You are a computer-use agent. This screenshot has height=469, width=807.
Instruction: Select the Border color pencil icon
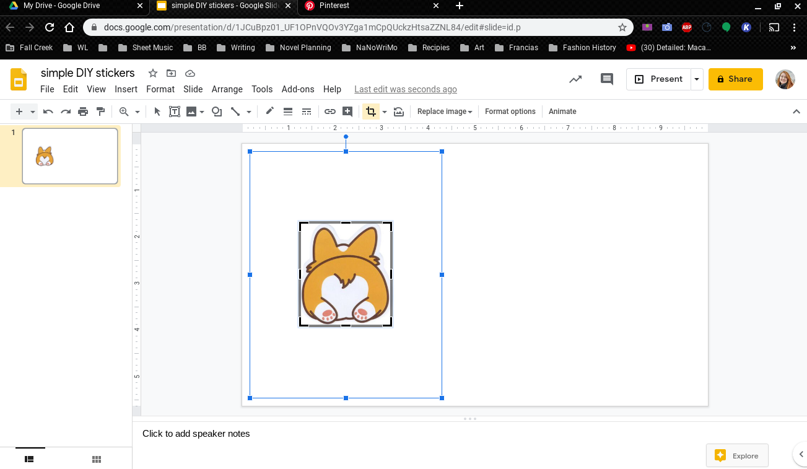[x=269, y=112]
